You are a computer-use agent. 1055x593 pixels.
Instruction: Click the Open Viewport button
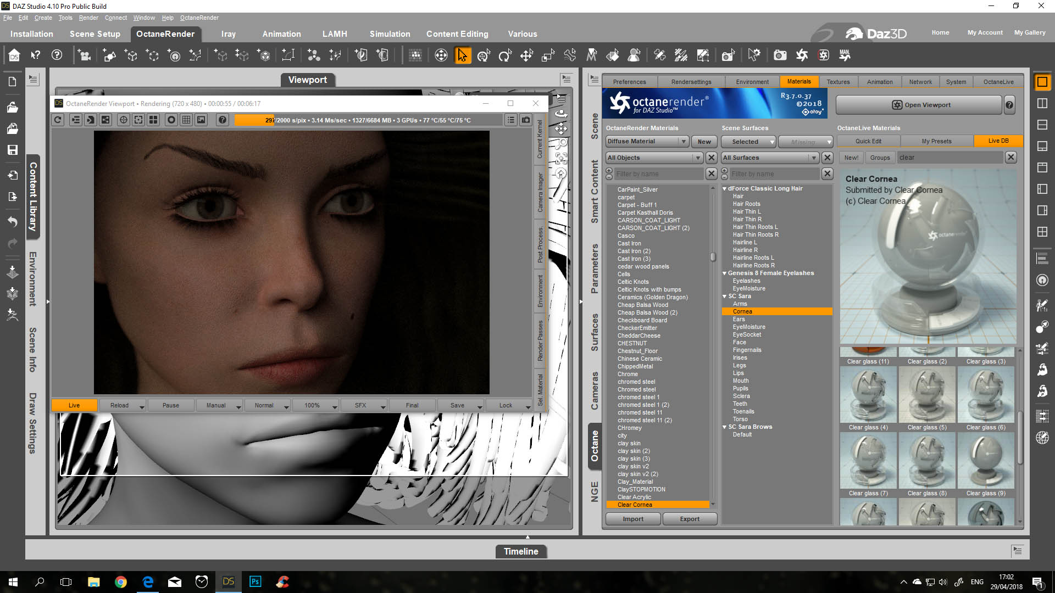click(x=919, y=105)
